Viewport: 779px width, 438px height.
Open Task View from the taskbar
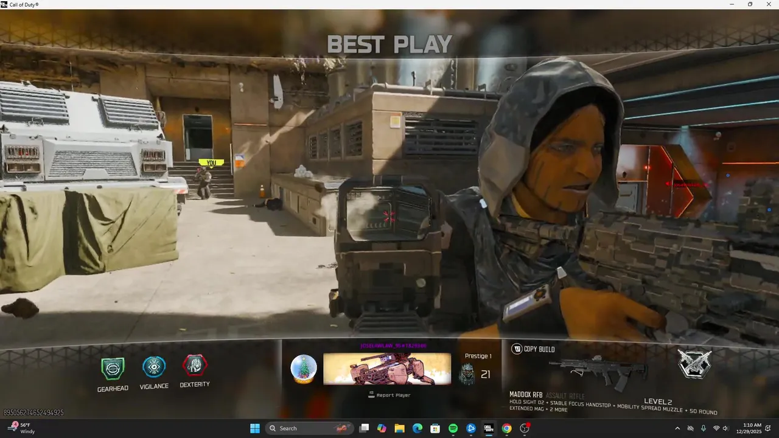[364, 428]
